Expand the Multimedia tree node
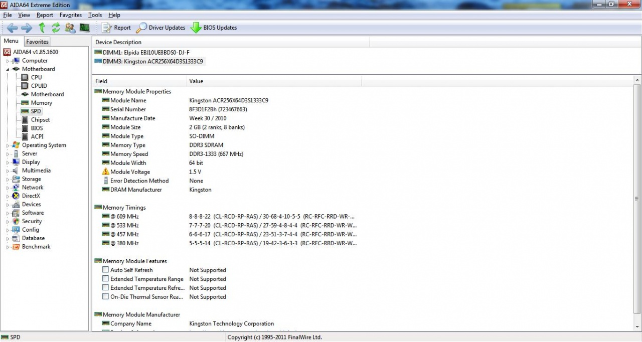This screenshot has height=342, width=642. click(x=8, y=171)
